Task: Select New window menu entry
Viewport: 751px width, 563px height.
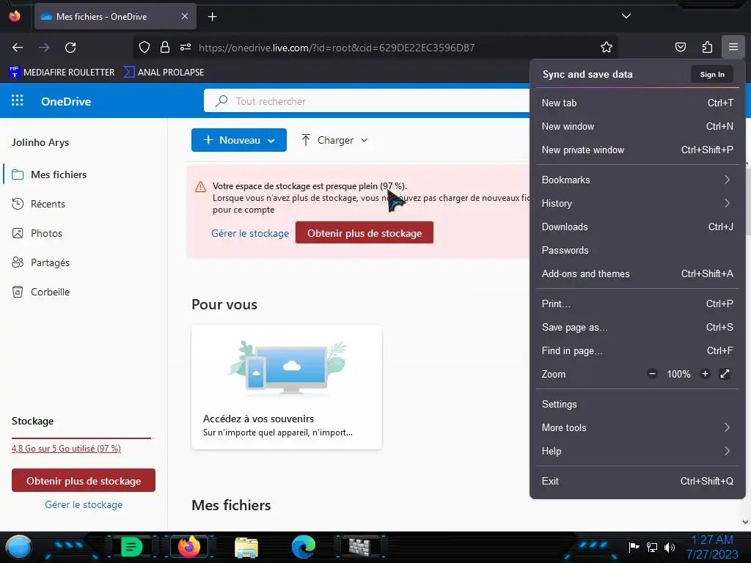Action: coord(637,126)
